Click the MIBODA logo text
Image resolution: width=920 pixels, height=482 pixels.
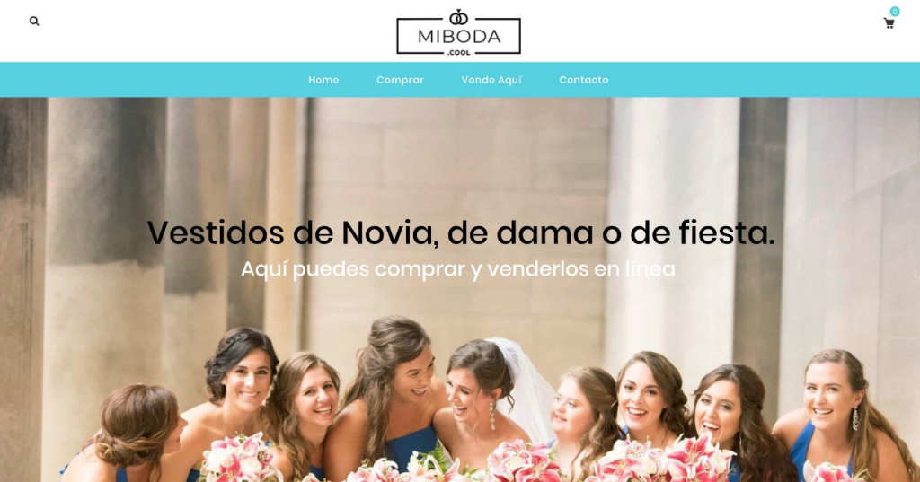tap(459, 37)
